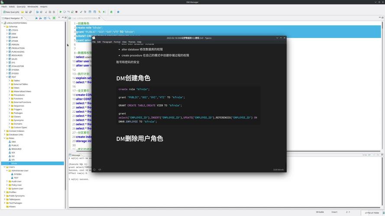Image resolution: width=385 pixels, height=216 pixels.
Task: Expand the Tablespaces folder
Action: click(4, 199)
